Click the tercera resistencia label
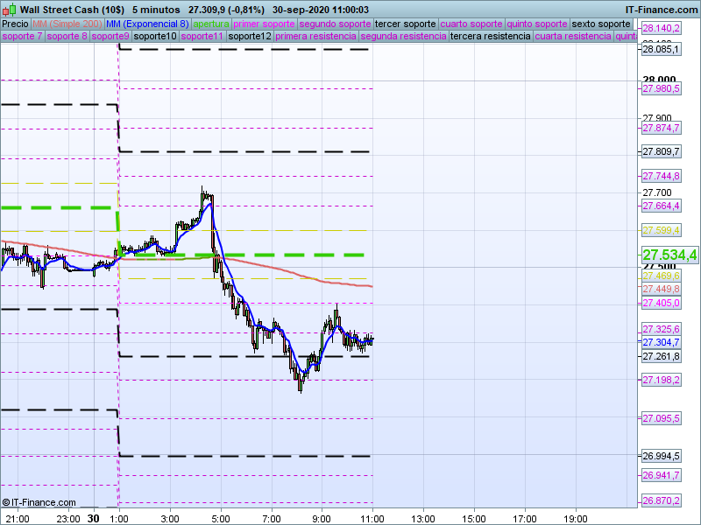 491,36
